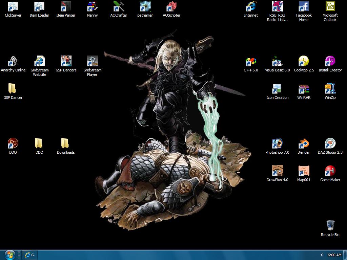This screenshot has height=260, width=347.
Task: Select the Downloads folder
Action: pos(66,144)
